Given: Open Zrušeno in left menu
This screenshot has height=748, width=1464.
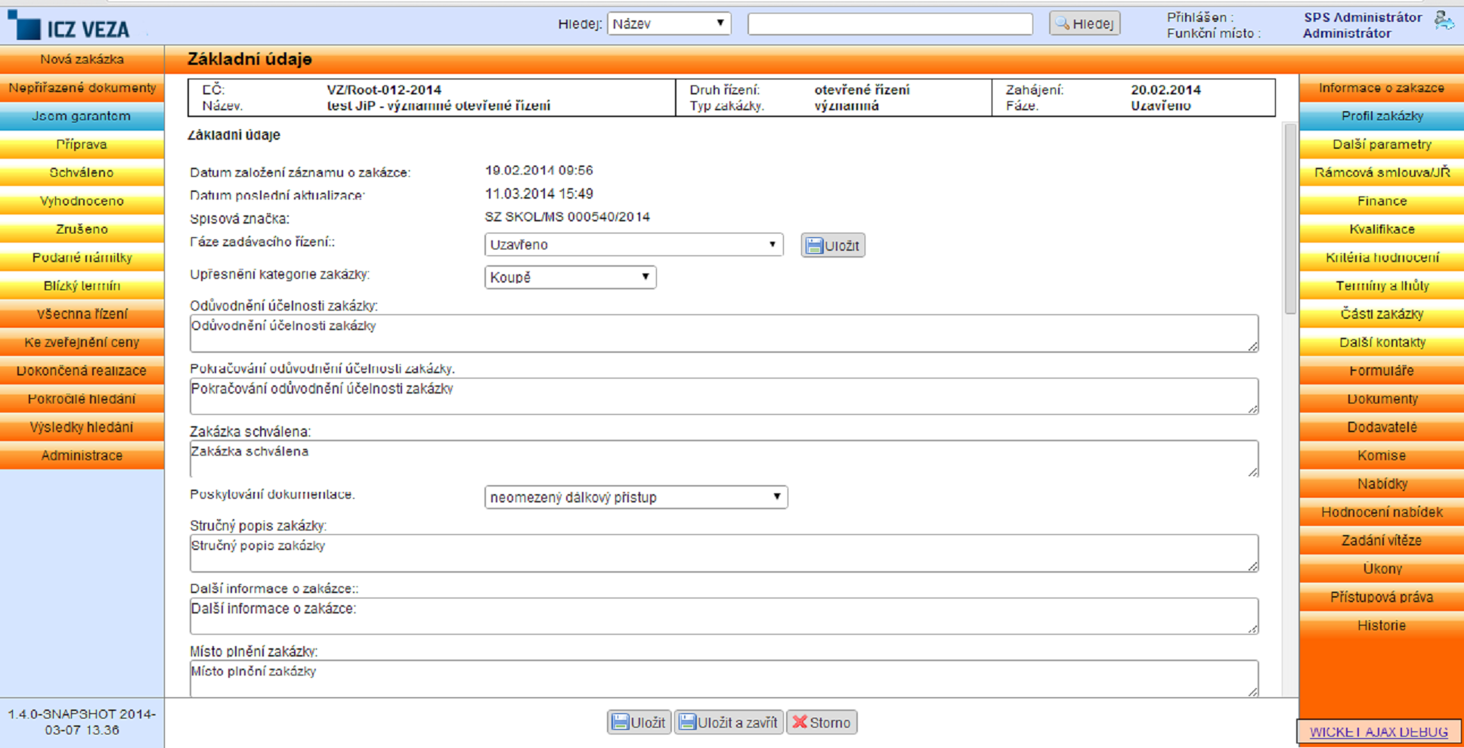Looking at the screenshot, I should click(x=82, y=229).
